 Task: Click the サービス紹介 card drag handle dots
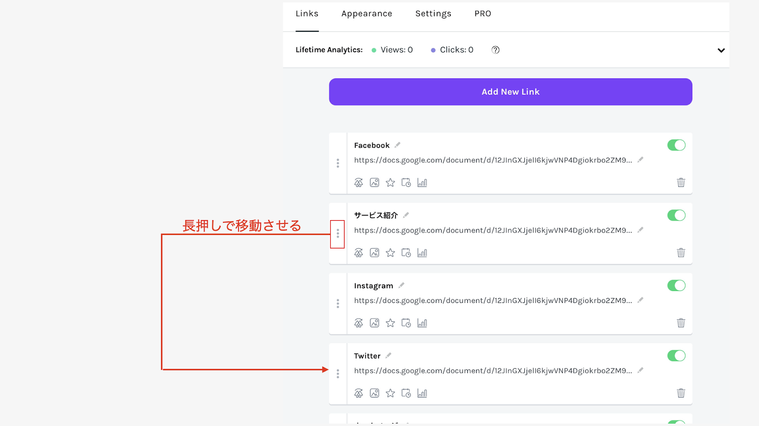coord(338,233)
